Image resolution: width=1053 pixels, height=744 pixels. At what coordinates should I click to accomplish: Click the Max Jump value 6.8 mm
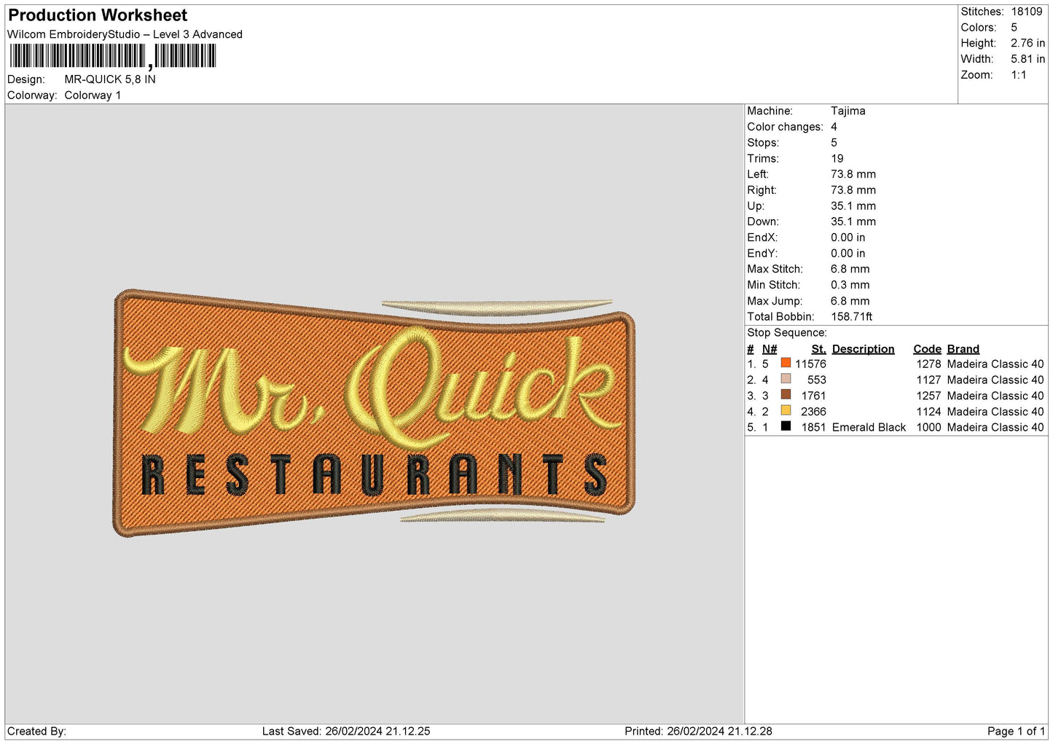850,301
